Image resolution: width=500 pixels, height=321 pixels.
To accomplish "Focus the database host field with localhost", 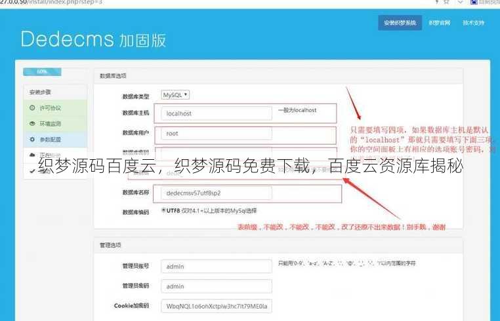I will [x=217, y=113].
